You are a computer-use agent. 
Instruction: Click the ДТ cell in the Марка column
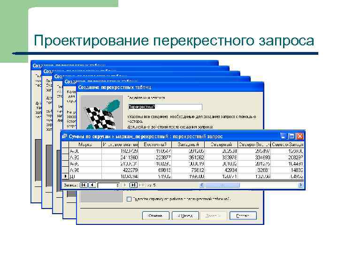pos(85,176)
